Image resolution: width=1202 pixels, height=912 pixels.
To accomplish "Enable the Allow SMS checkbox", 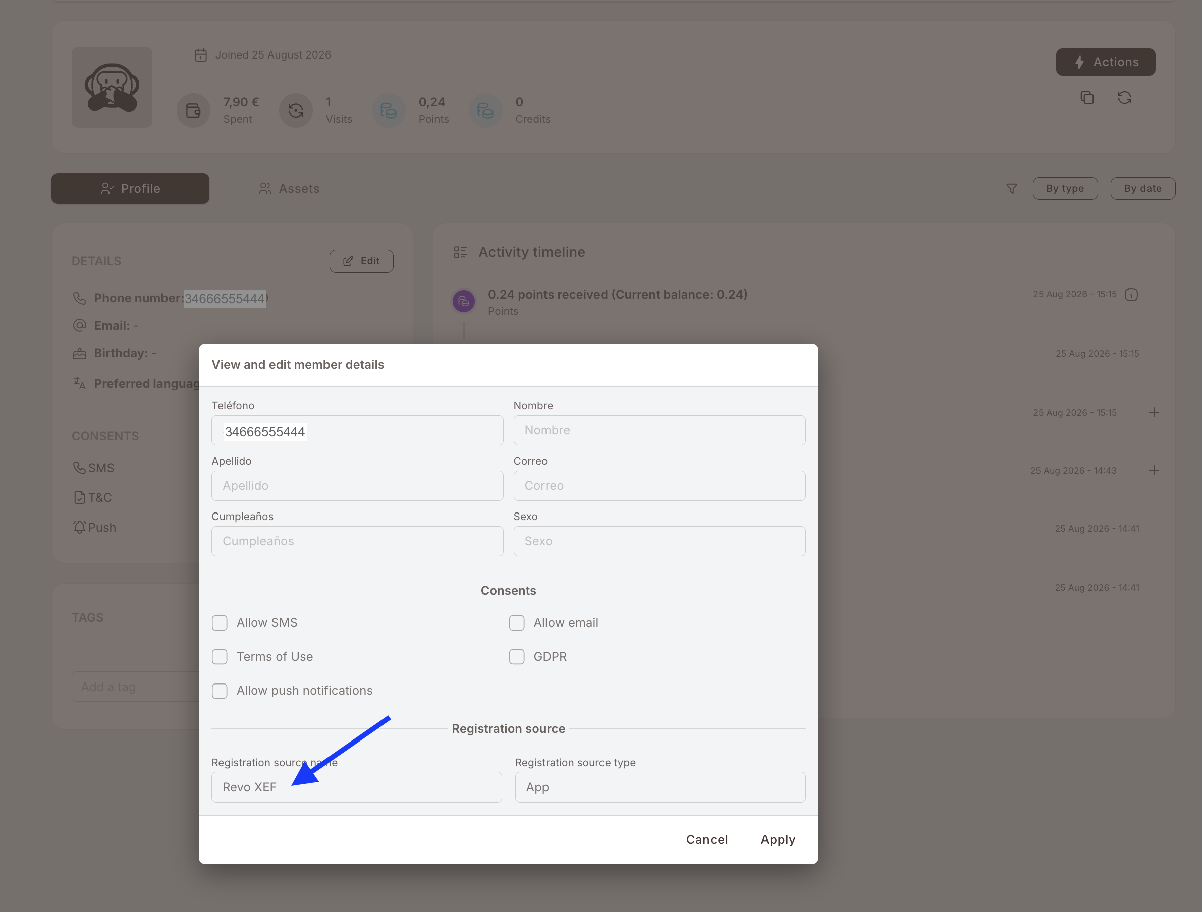I will pyautogui.click(x=220, y=623).
